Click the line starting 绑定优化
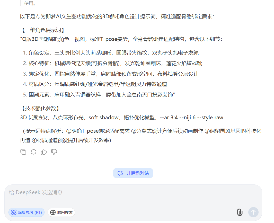The image size is (274, 223). click(113, 74)
